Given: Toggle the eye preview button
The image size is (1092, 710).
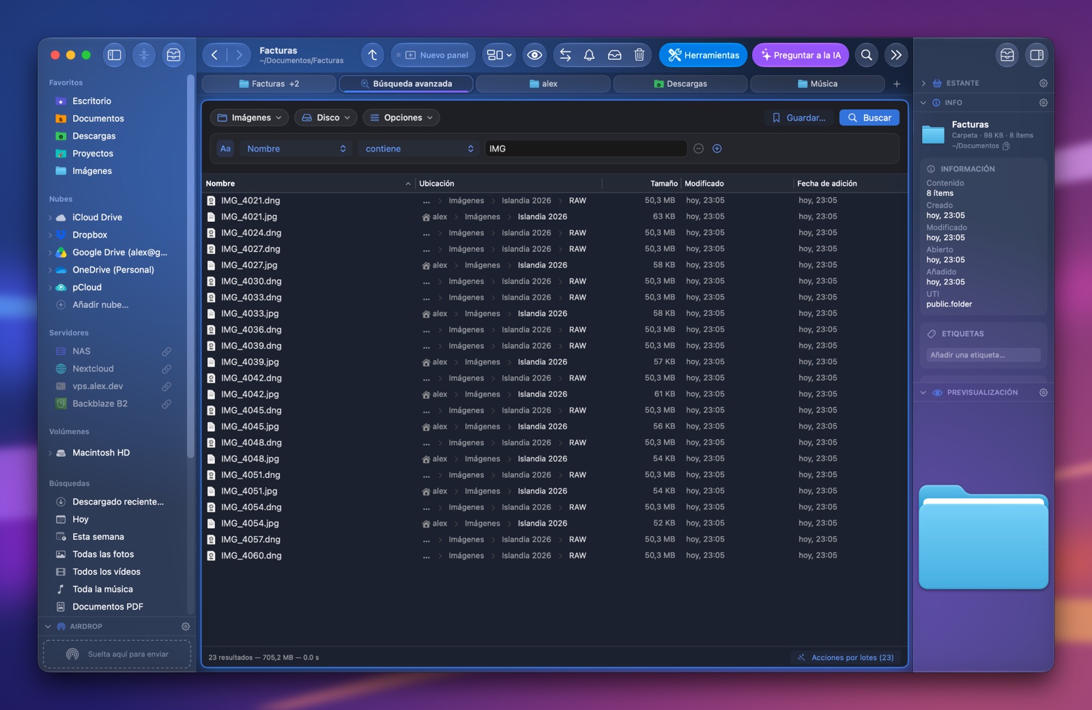Looking at the screenshot, I should pyautogui.click(x=534, y=55).
